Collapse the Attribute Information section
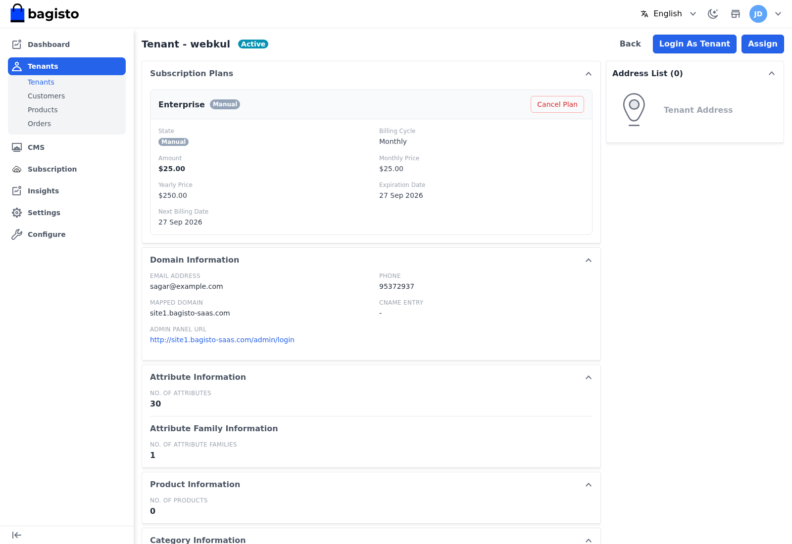Viewport: 792px width, 544px height. click(589, 377)
